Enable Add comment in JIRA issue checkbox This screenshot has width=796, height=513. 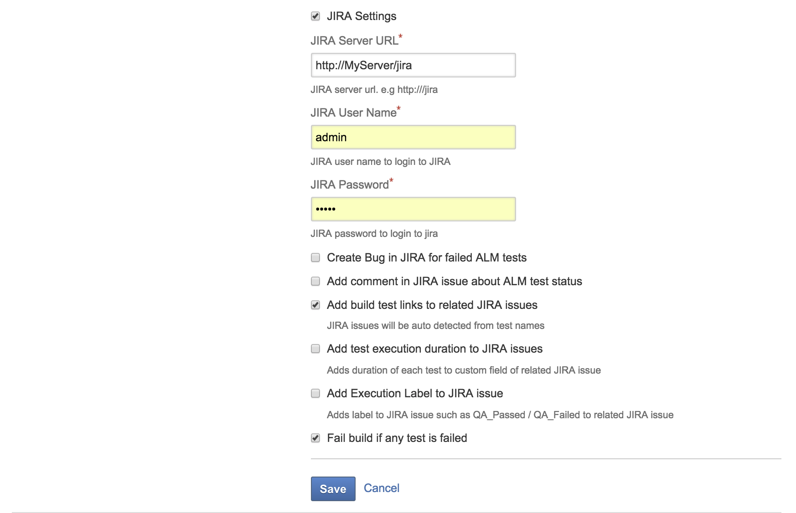pyautogui.click(x=315, y=281)
